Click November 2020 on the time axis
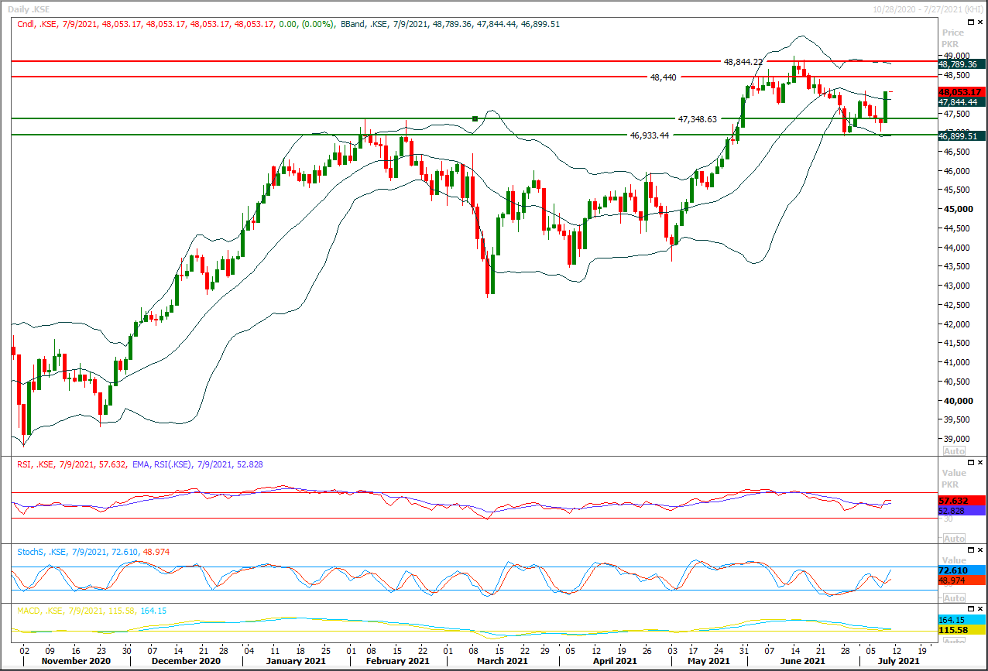 [x=77, y=661]
